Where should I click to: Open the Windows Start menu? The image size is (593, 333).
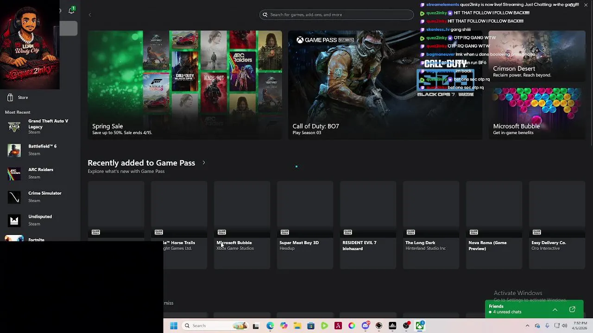[x=174, y=326]
